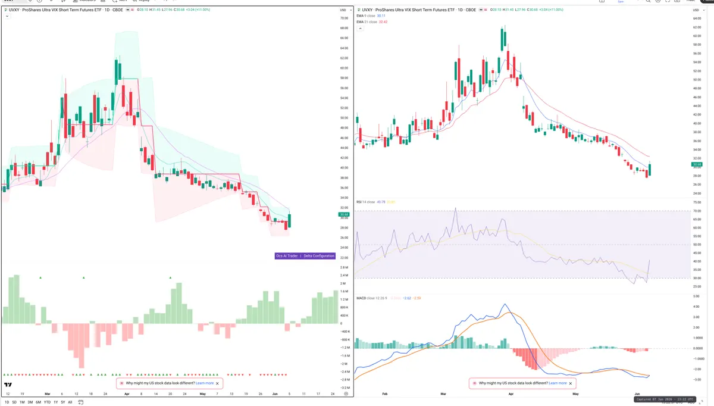The height and width of the screenshot is (406, 714).
Task: Select the 1M time range
Action: click(x=22, y=402)
